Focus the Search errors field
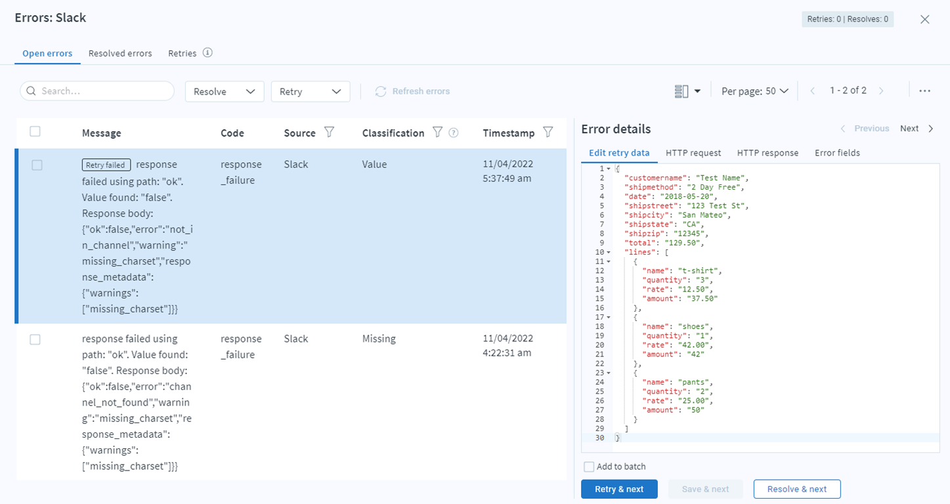 pyautogui.click(x=97, y=91)
